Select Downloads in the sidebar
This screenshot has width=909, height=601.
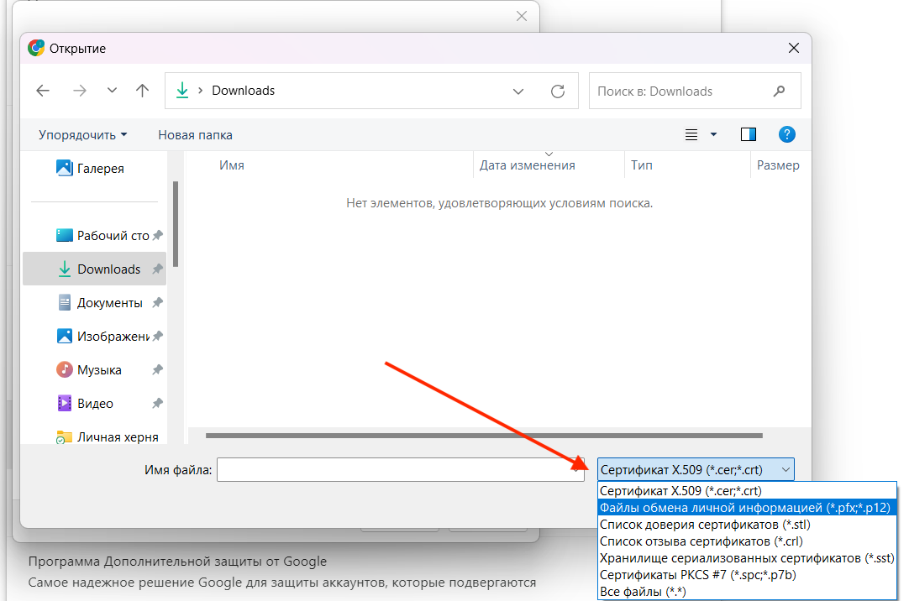(x=95, y=269)
